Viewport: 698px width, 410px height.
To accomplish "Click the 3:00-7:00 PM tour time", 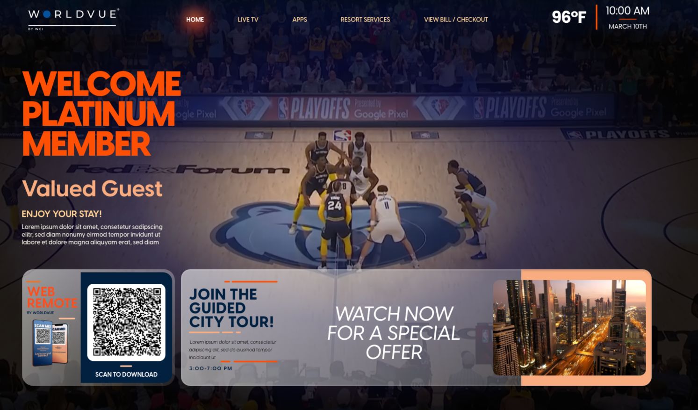I will click(211, 368).
